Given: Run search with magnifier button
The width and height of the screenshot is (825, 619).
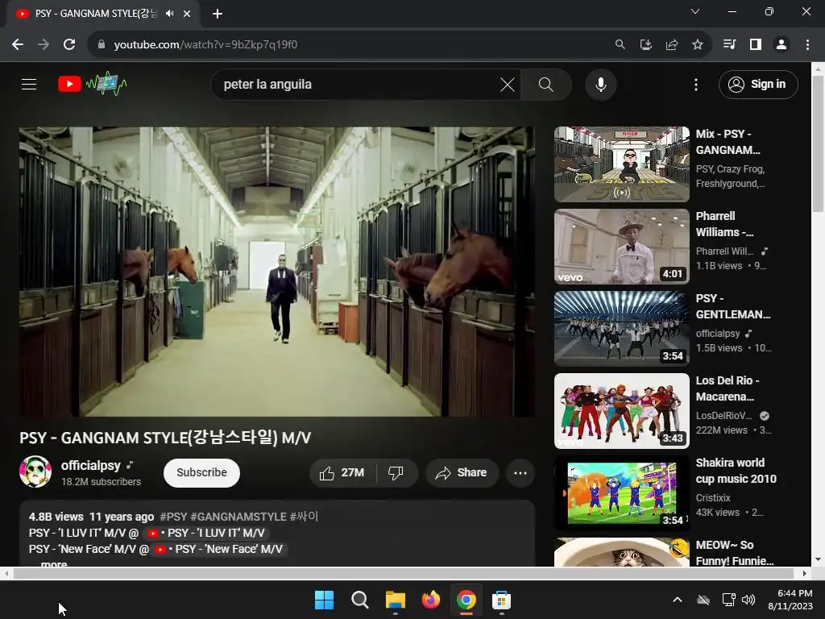Looking at the screenshot, I should (x=545, y=84).
